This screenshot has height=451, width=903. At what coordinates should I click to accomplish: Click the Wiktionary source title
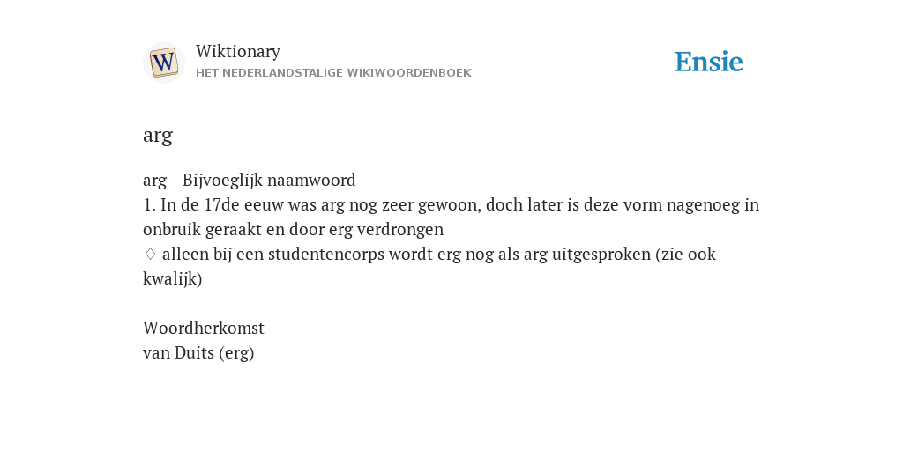pos(238,51)
